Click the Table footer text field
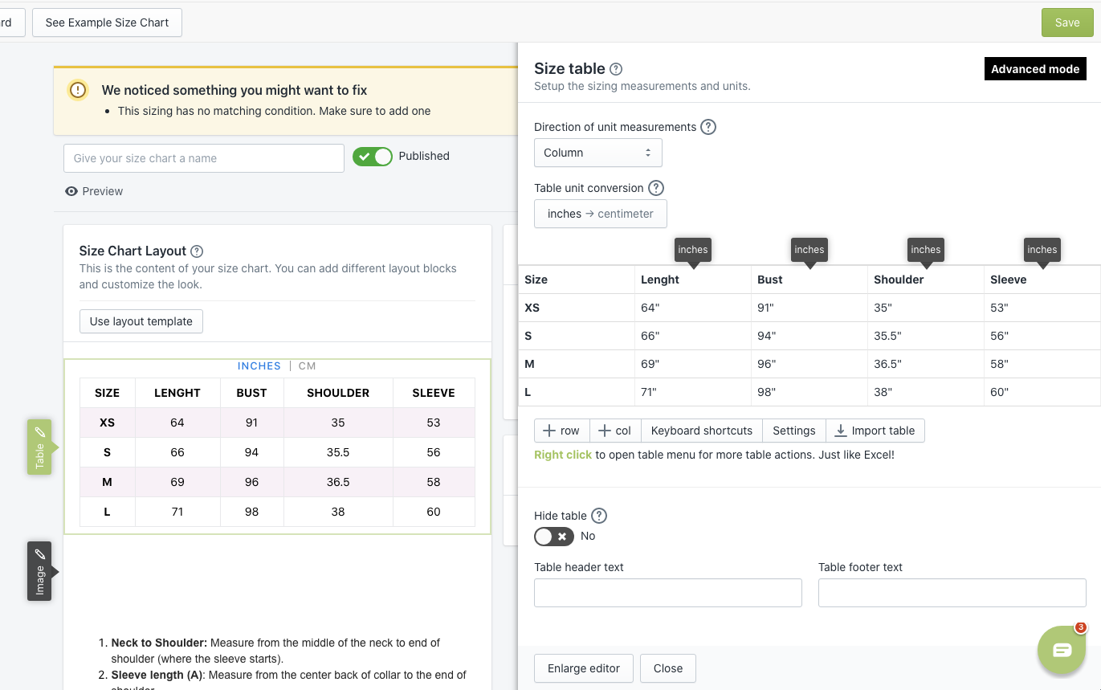 [952, 593]
